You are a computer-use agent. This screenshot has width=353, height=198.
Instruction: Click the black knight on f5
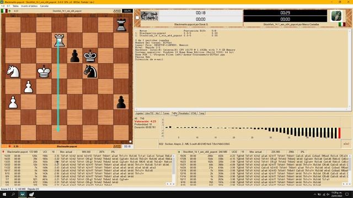pos(90,71)
